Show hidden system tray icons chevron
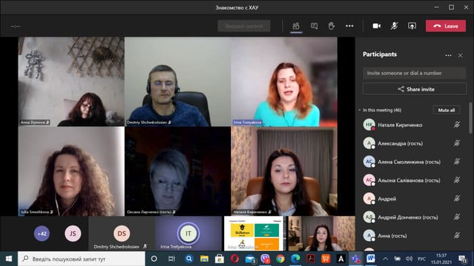 pos(385,259)
